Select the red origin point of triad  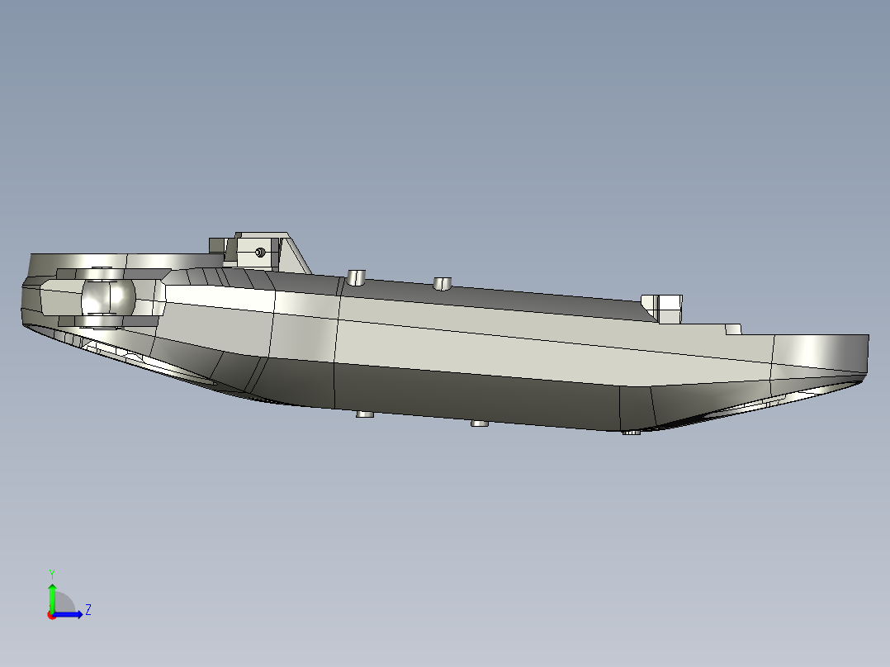tap(52, 615)
